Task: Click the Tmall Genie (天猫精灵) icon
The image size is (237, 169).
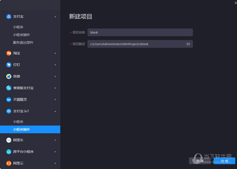Action: pyautogui.click(x=9, y=99)
